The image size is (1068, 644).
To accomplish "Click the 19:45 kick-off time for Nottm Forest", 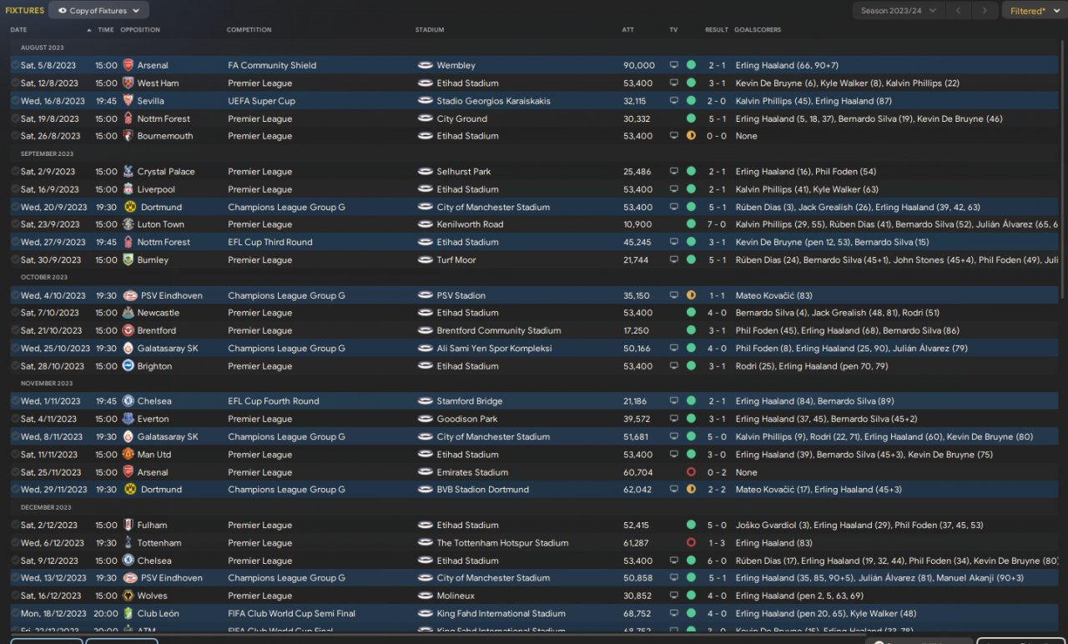I will click(106, 242).
